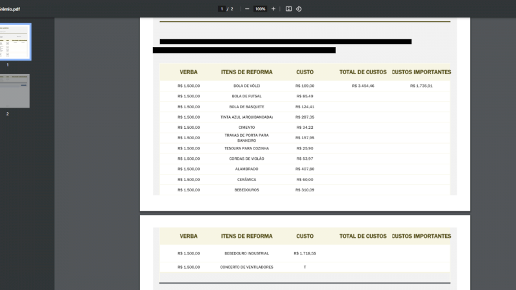Zoom out with the minus button
Viewport: 516px width, 290px height.
pos(247,9)
